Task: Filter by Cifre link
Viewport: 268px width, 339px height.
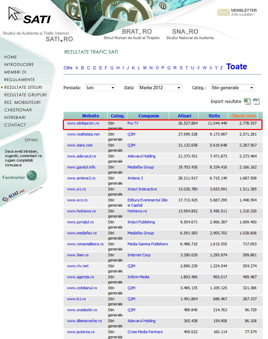Action: [68, 68]
